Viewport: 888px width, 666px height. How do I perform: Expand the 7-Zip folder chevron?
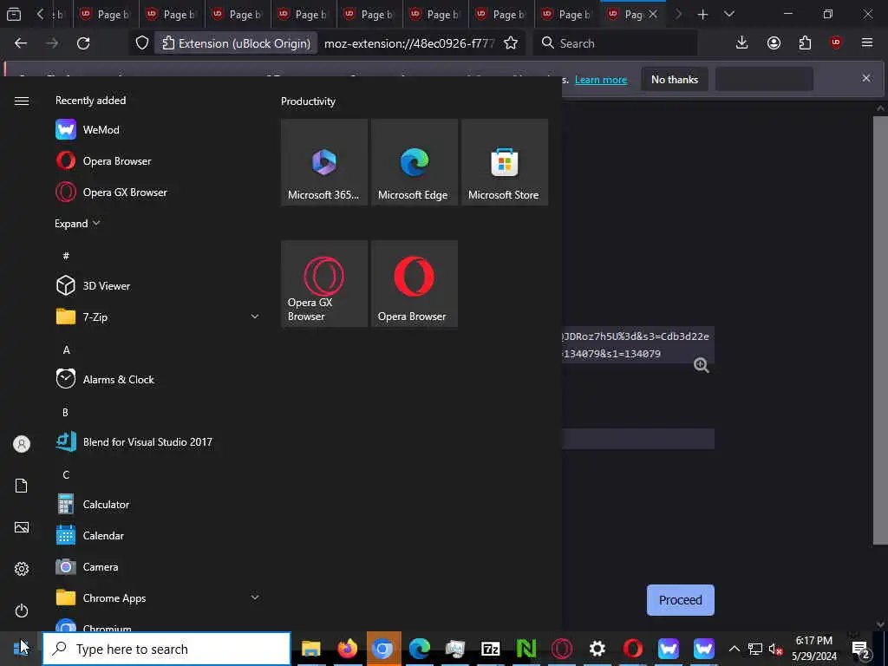point(255,317)
